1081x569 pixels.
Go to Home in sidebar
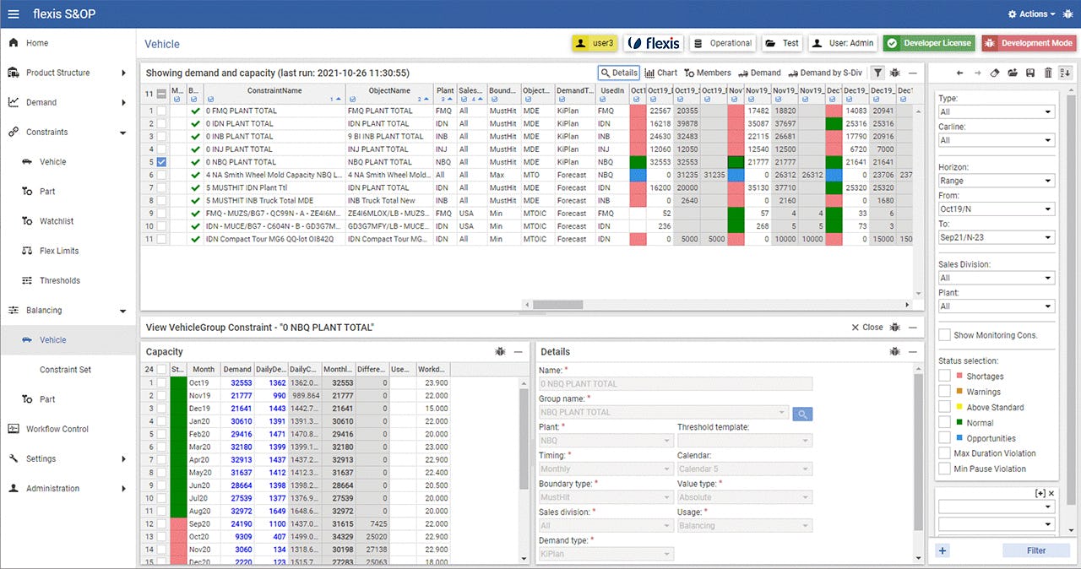[37, 43]
